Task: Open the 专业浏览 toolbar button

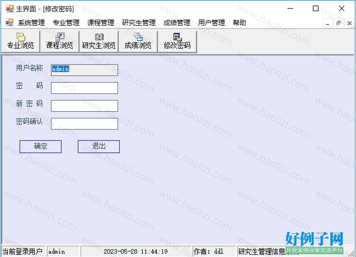Action: [x=21, y=42]
